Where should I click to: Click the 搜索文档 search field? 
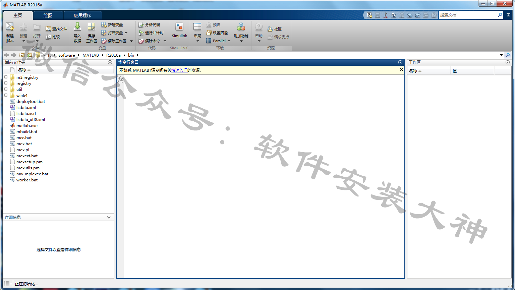tap(468, 15)
